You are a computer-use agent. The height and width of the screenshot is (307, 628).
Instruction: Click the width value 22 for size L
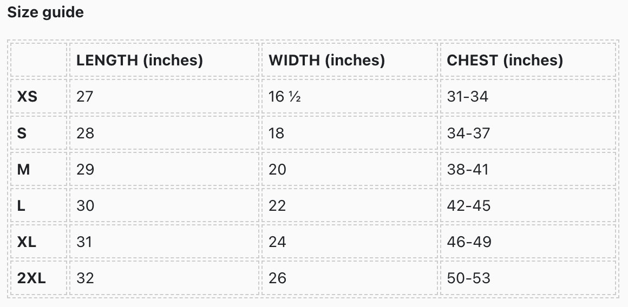click(x=277, y=205)
